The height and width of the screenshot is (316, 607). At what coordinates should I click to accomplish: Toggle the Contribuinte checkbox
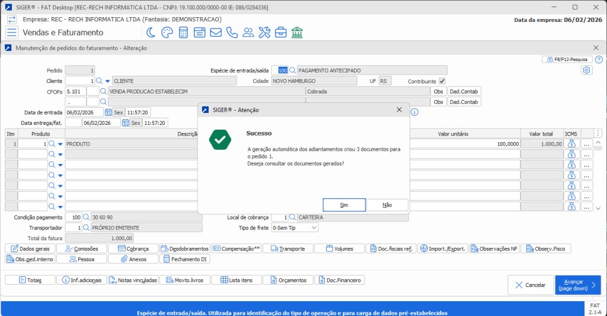pyautogui.click(x=442, y=81)
